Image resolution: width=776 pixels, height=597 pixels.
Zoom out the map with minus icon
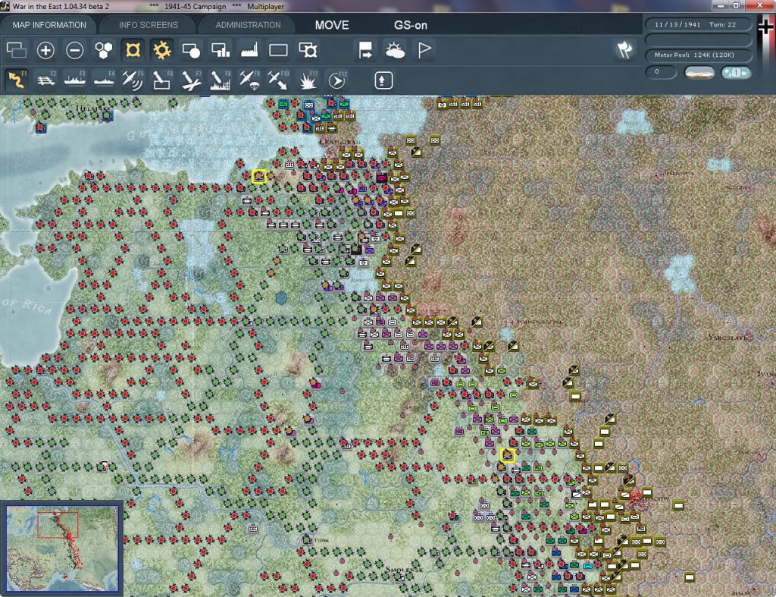[x=75, y=50]
